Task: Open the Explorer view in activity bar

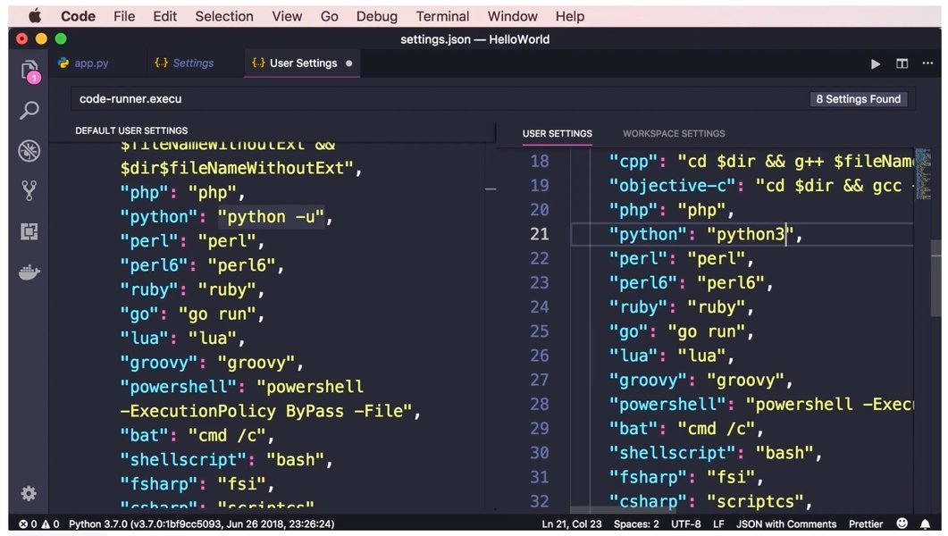Action: coord(29,71)
